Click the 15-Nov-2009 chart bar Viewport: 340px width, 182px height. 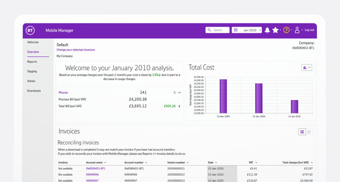[x=223, y=96]
